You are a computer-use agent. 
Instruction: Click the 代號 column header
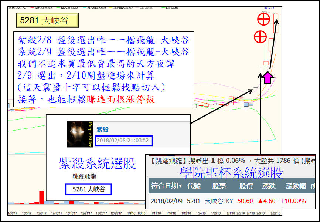[194, 186]
